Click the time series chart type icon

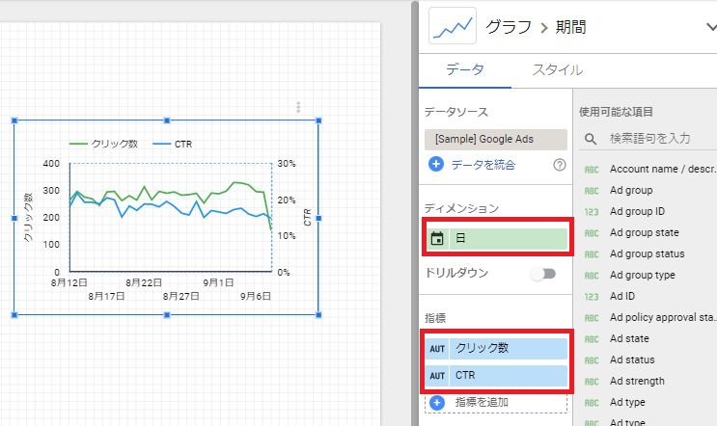point(453,26)
